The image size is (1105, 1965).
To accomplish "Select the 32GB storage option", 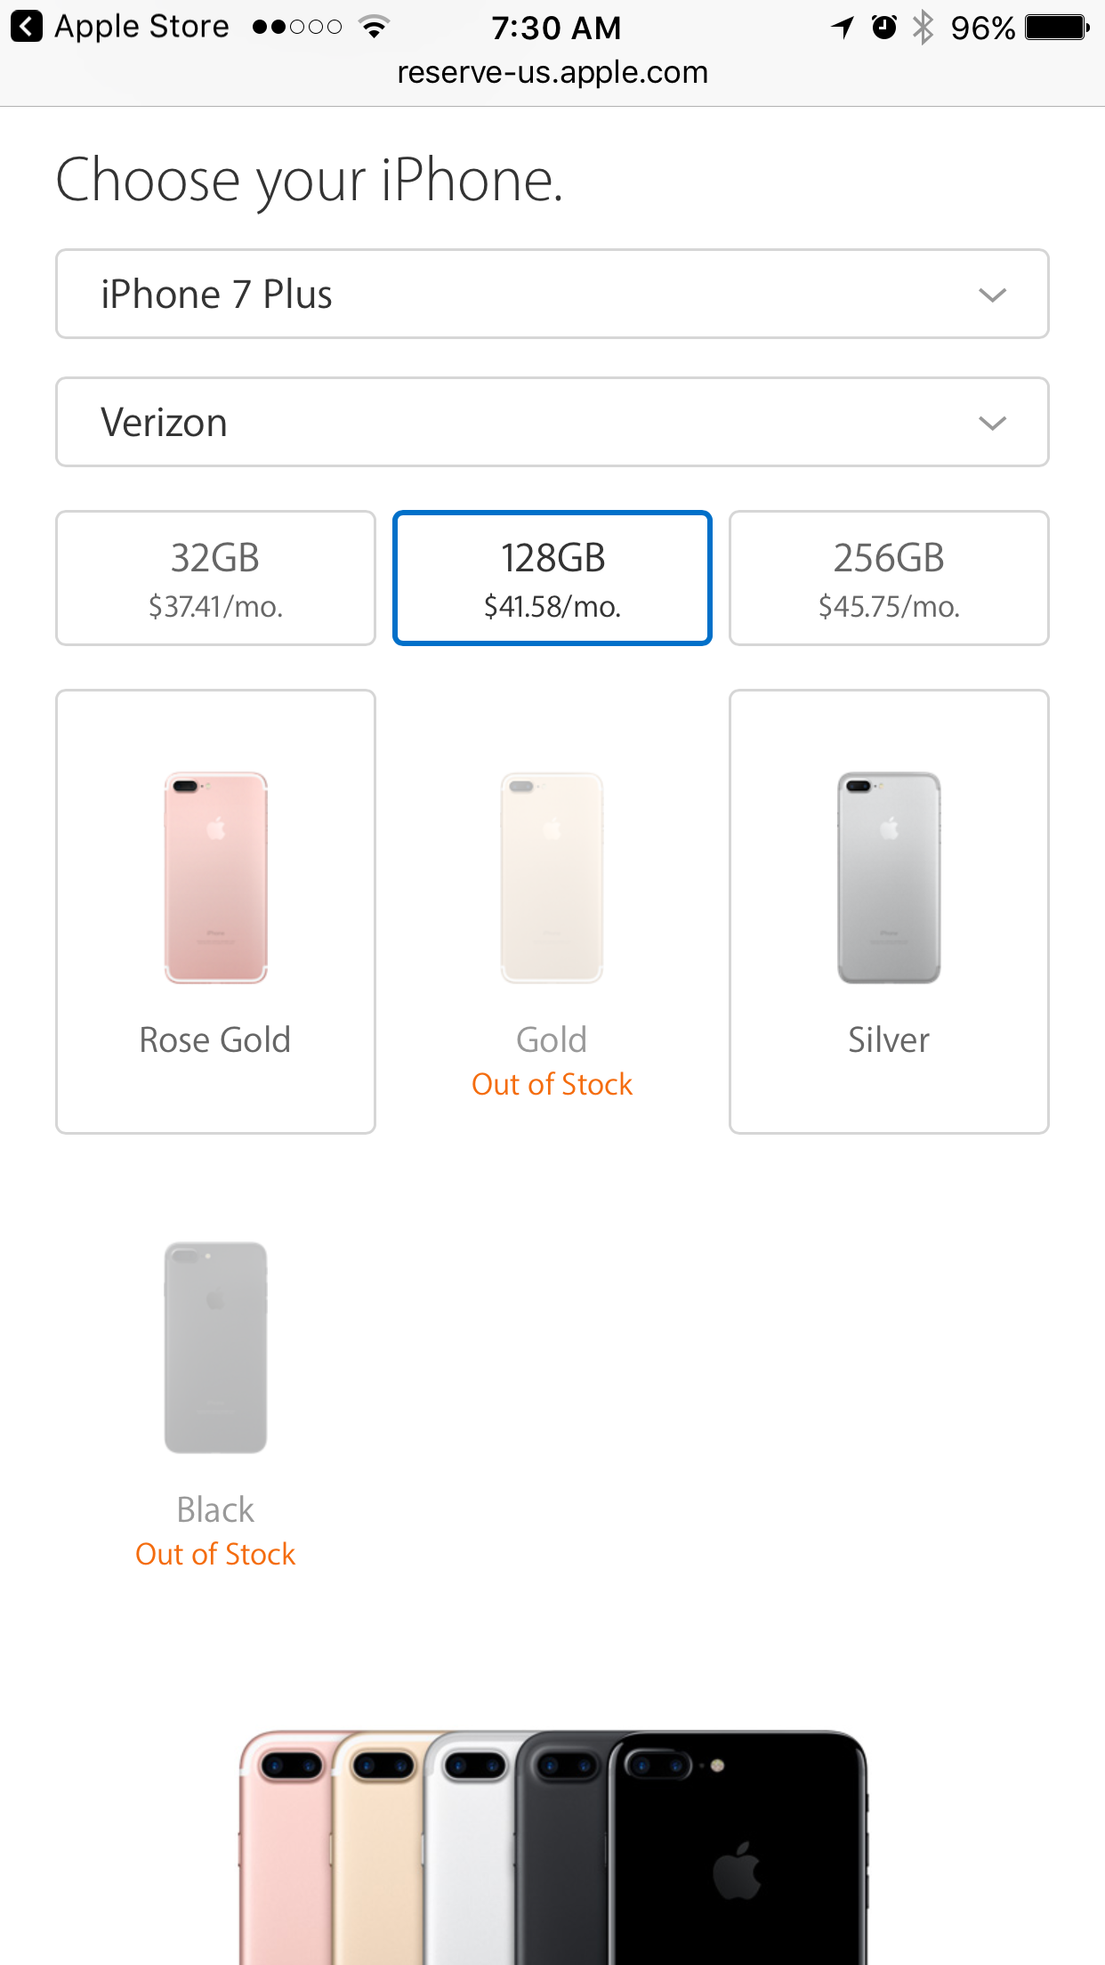I will (215, 578).
